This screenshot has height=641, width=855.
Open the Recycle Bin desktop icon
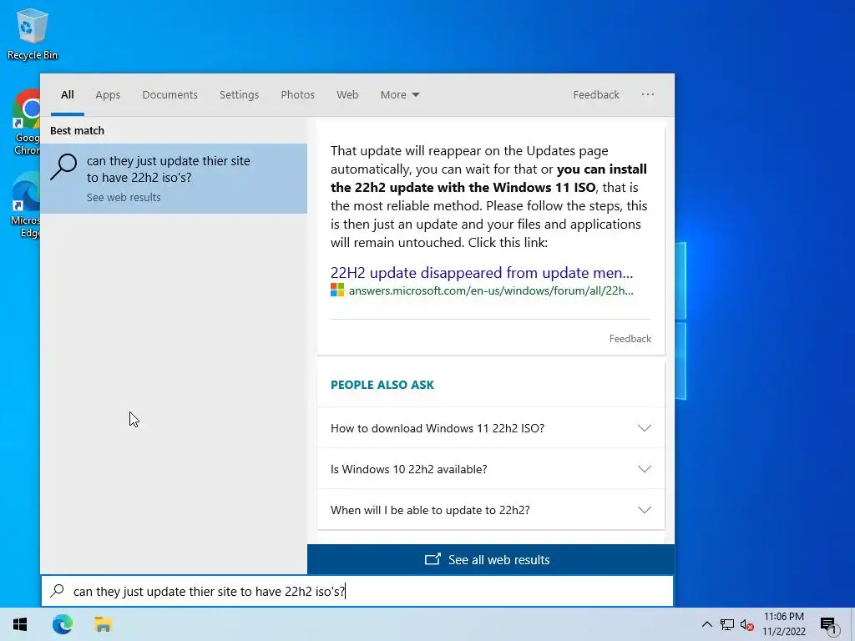pyautogui.click(x=32, y=33)
